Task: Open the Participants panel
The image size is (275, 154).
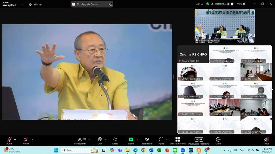Action: pos(80,141)
